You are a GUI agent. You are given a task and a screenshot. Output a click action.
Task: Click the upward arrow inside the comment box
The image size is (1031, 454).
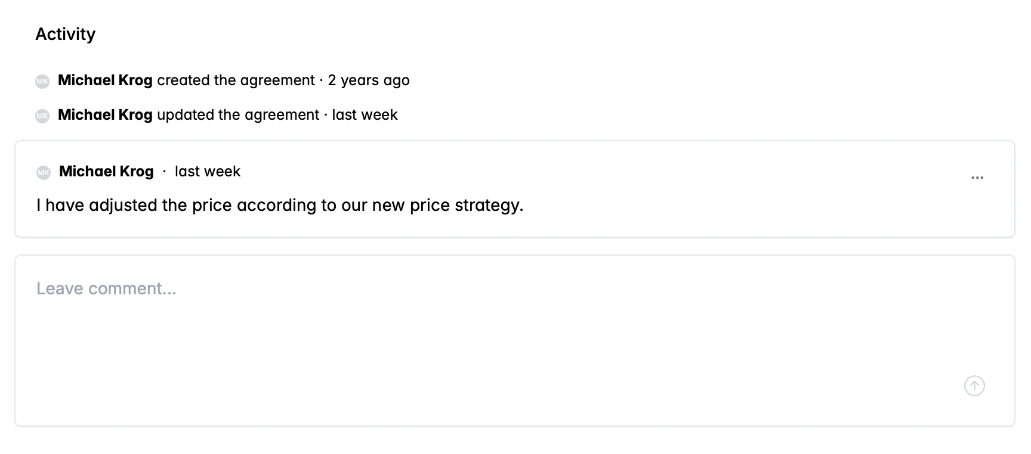coord(974,385)
